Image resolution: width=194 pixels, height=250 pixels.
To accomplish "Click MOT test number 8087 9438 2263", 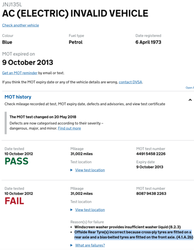I will pyautogui.click(x=151, y=194).
